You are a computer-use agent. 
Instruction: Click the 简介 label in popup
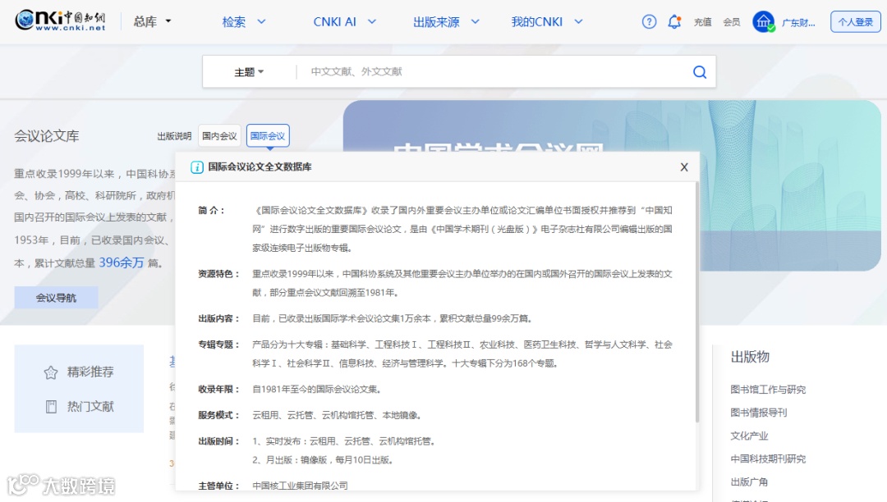coord(212,211)
